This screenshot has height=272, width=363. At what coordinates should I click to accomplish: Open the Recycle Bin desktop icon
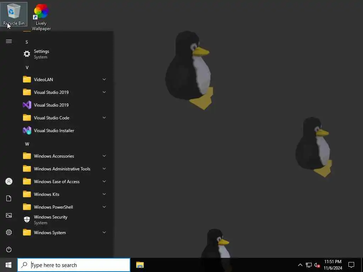pos(14,14)
